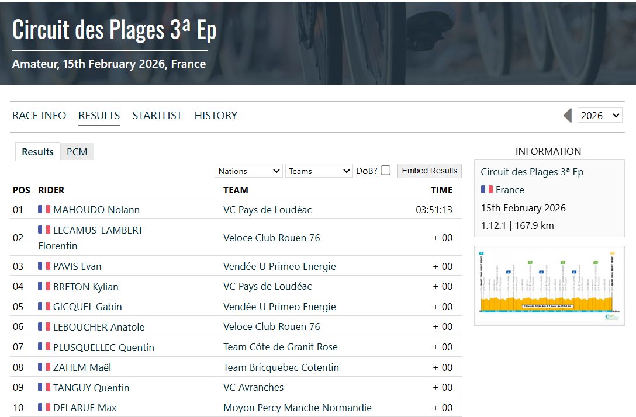Open the race profile thumbnail image
636x417 pixels.
click(x=549, y=286)
